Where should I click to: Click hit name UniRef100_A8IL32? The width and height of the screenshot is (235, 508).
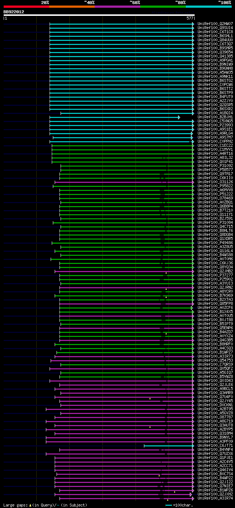click(x=215, y=157)
